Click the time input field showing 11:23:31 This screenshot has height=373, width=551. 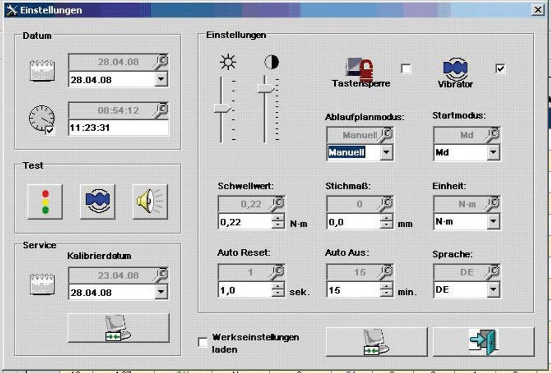(117, 128)
